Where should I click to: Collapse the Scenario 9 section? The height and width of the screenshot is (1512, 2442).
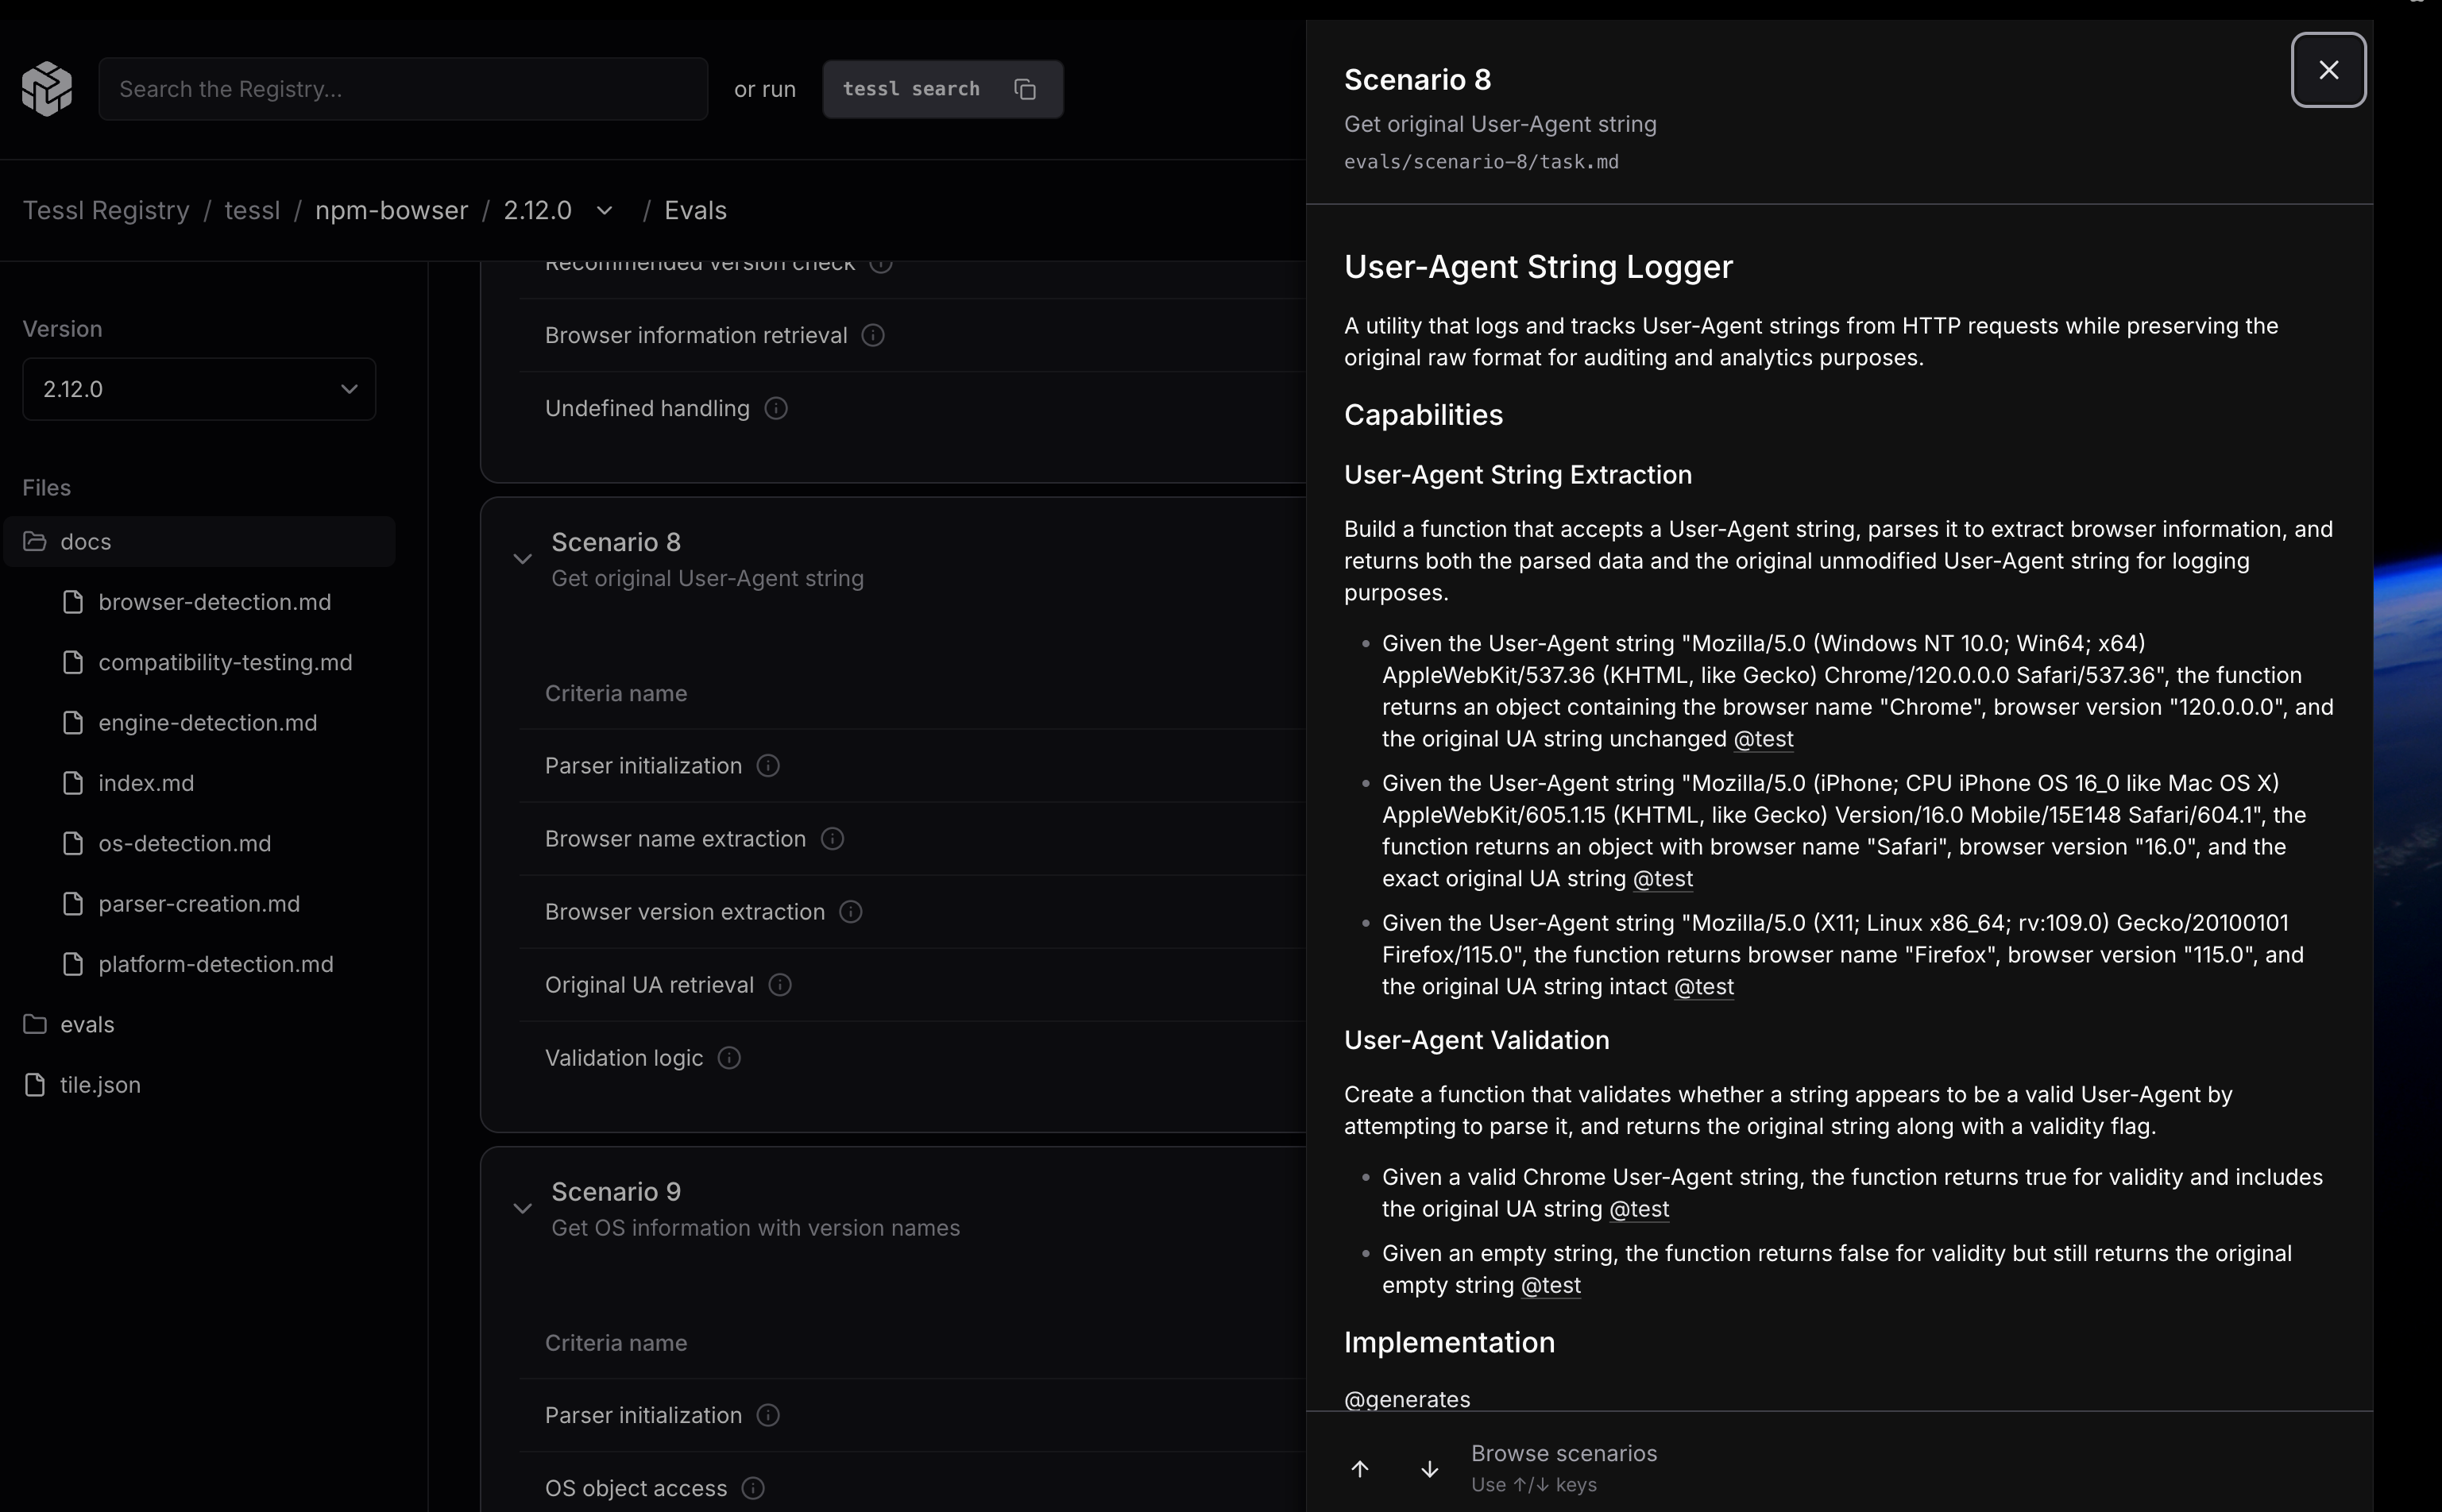522,1209
